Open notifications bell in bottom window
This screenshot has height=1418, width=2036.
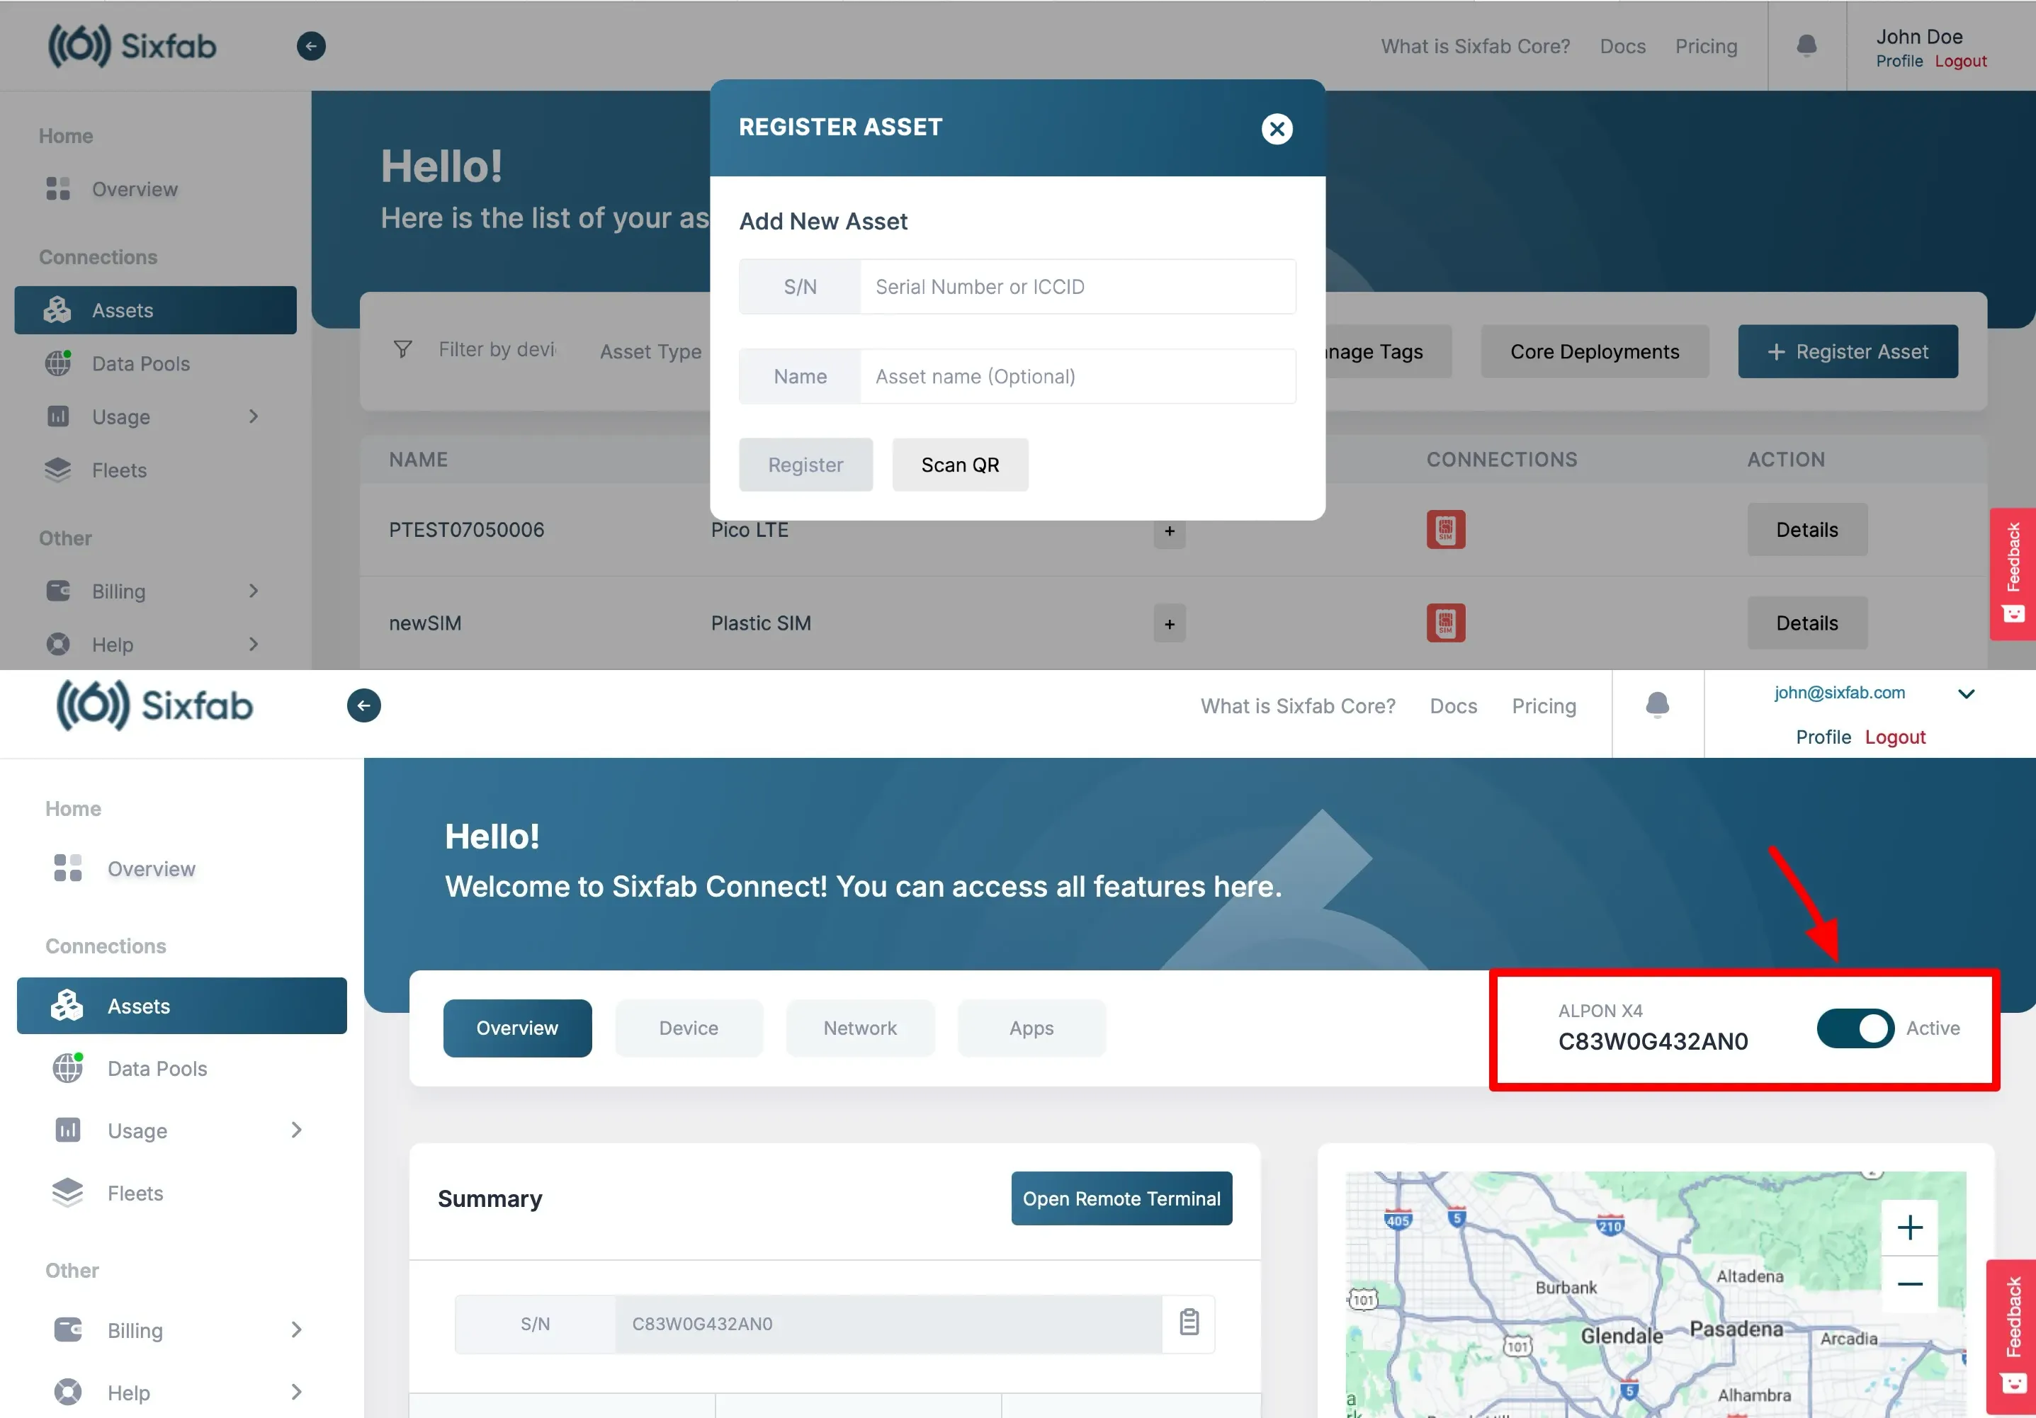coord(1656,705)
